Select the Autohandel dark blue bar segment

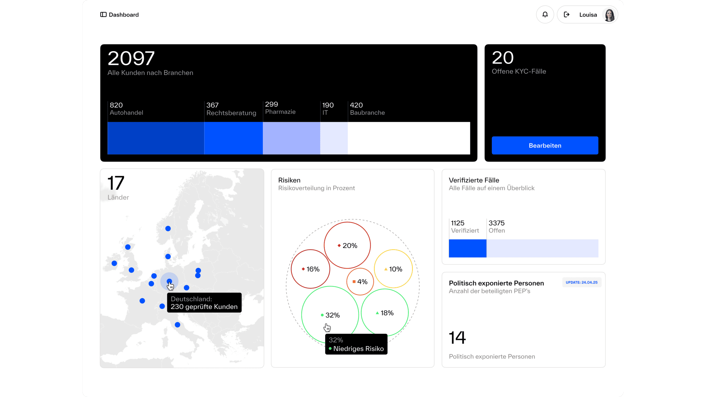point(156,138)
